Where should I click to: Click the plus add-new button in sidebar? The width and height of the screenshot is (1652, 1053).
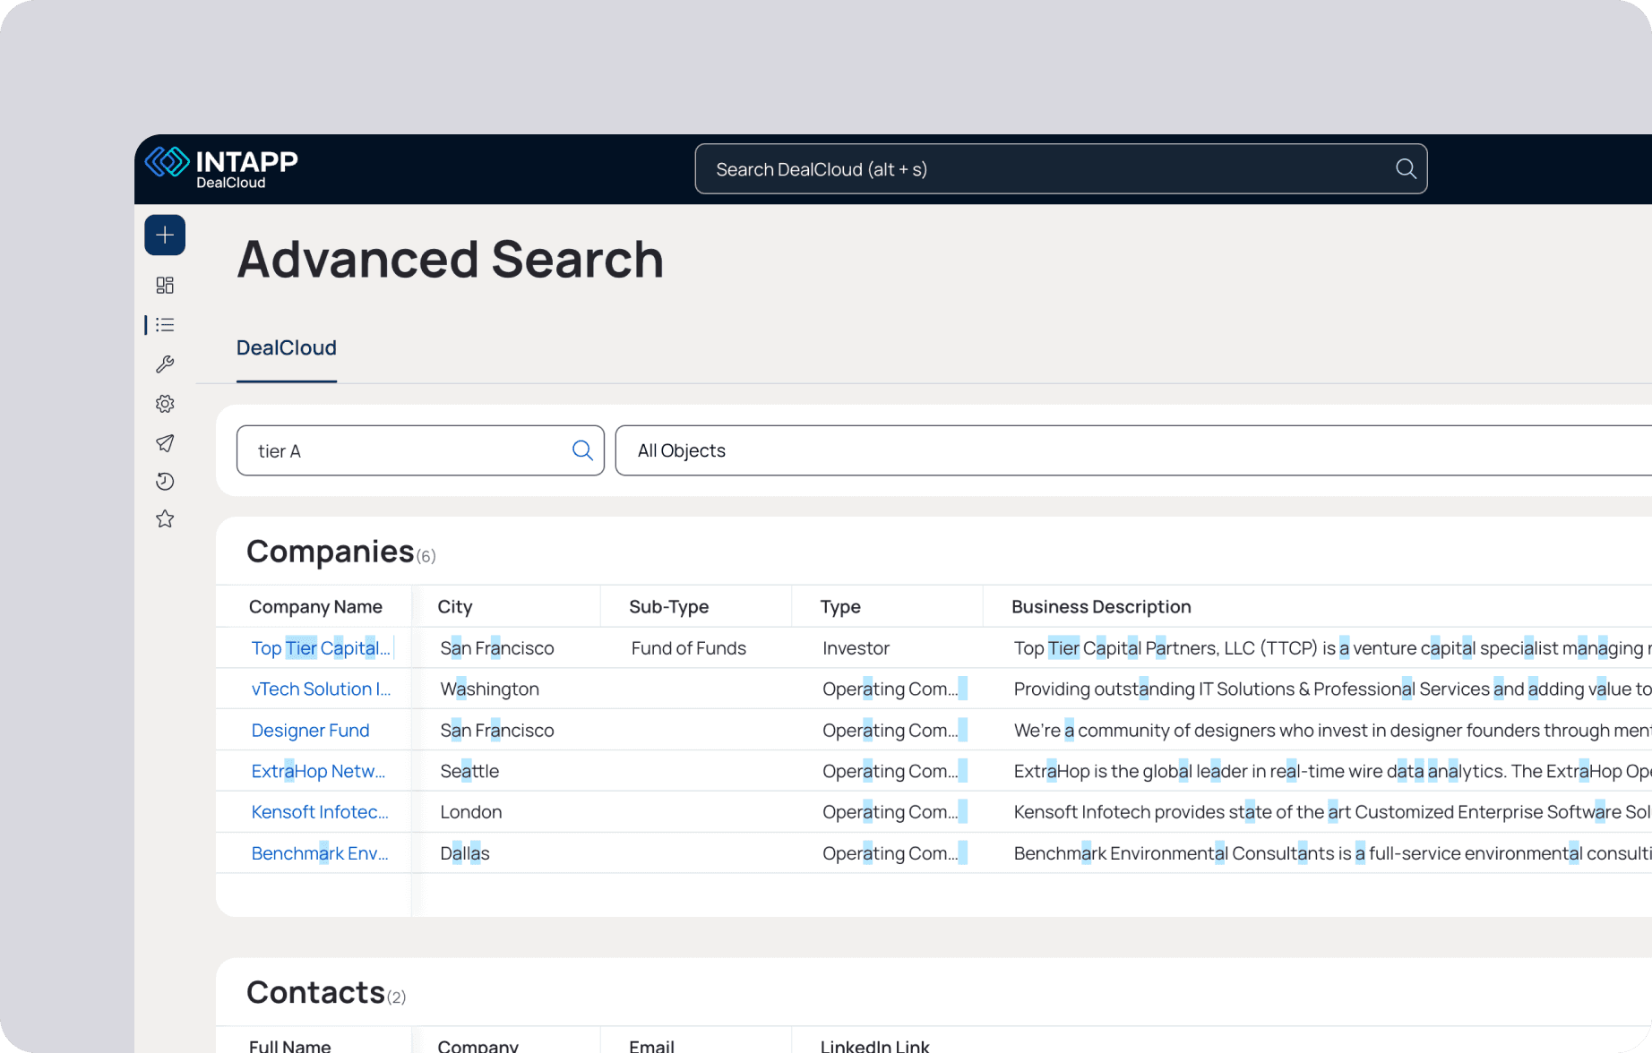coord(165,235)
